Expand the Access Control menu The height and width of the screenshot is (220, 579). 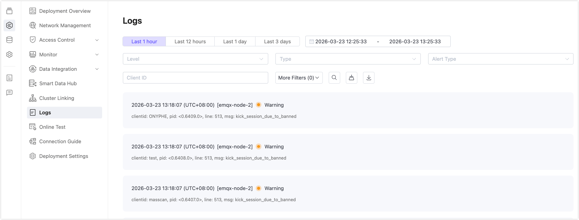point(64,40)
